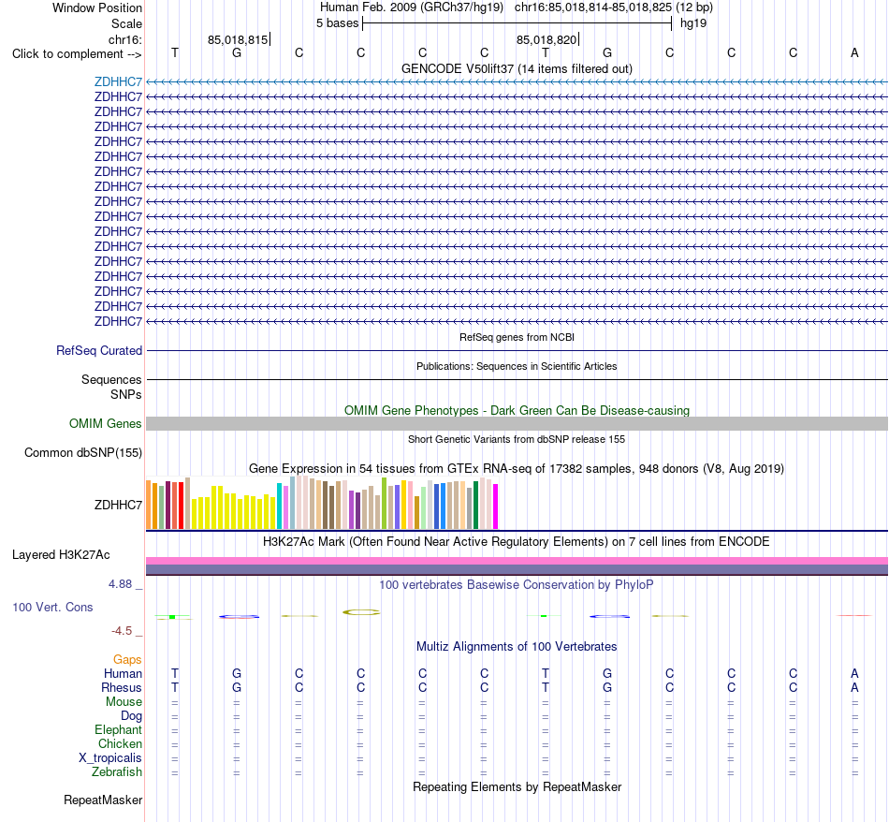Click 'Multiz Alignments of 100 Vertebrates' title
The image size is (889, 822).
coord(517,646)
